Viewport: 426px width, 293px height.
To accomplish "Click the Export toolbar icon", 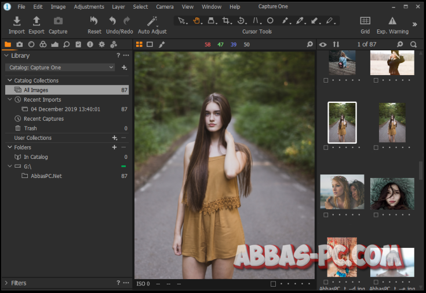I will click(37, 21).
